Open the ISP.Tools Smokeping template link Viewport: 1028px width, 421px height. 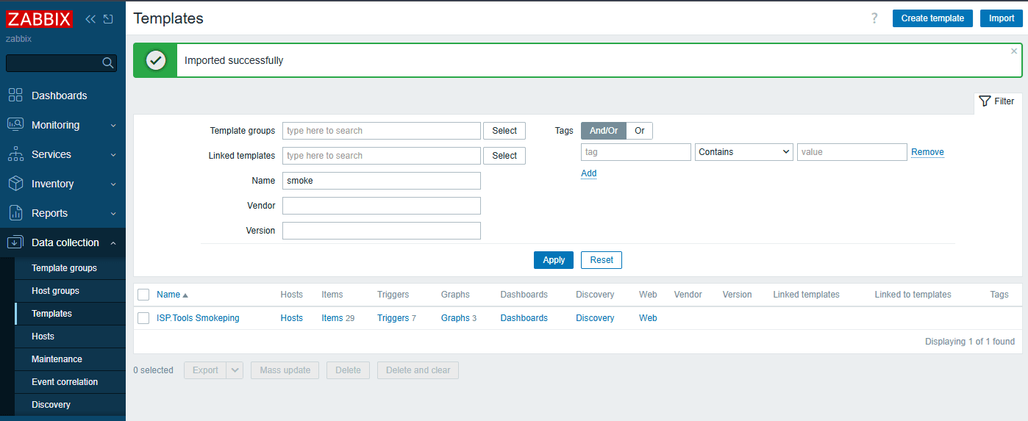pos(198,318)
